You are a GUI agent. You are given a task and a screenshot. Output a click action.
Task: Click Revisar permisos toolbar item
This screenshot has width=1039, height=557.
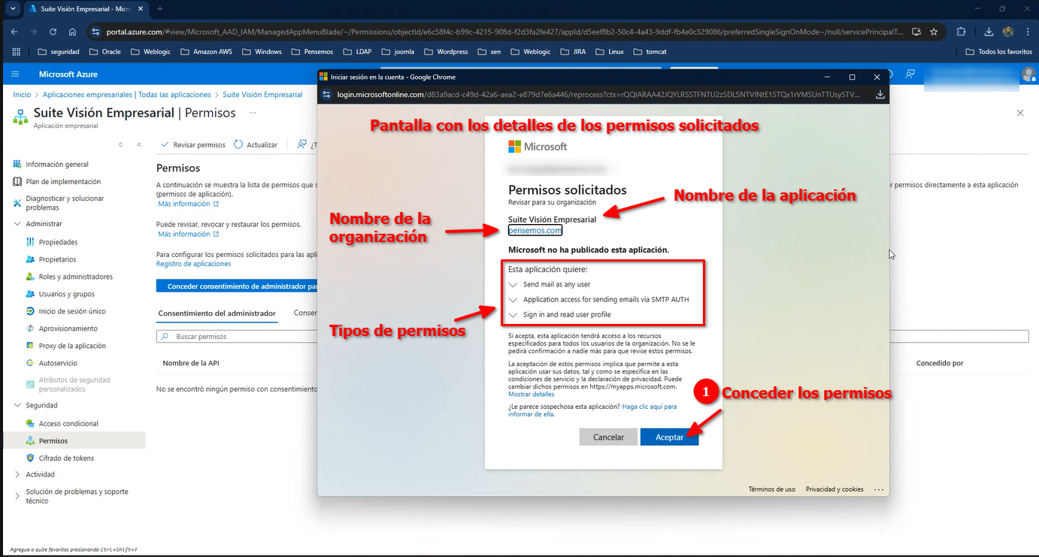(x=192, y=144)
